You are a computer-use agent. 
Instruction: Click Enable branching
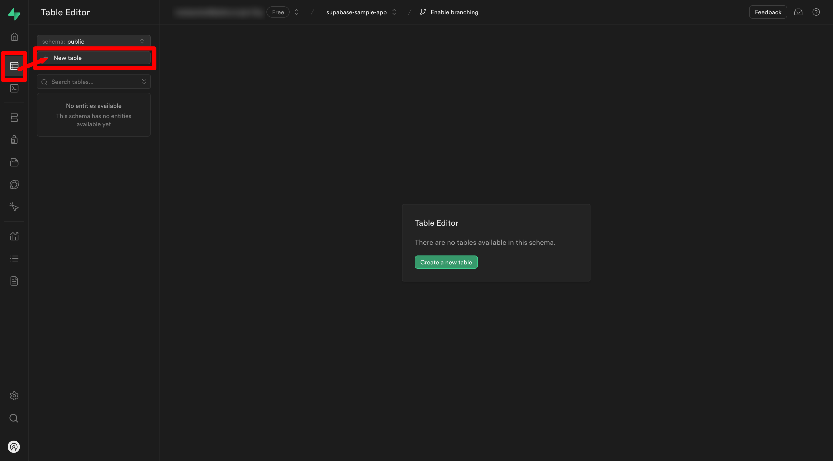[x=454, y=12]
